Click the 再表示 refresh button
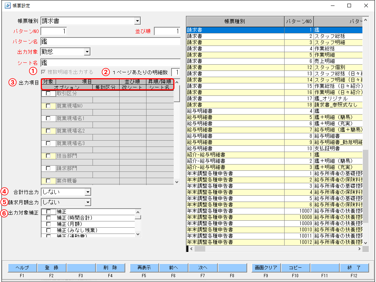The width and height of the screenshot is (376, 282). coord(144,268)
